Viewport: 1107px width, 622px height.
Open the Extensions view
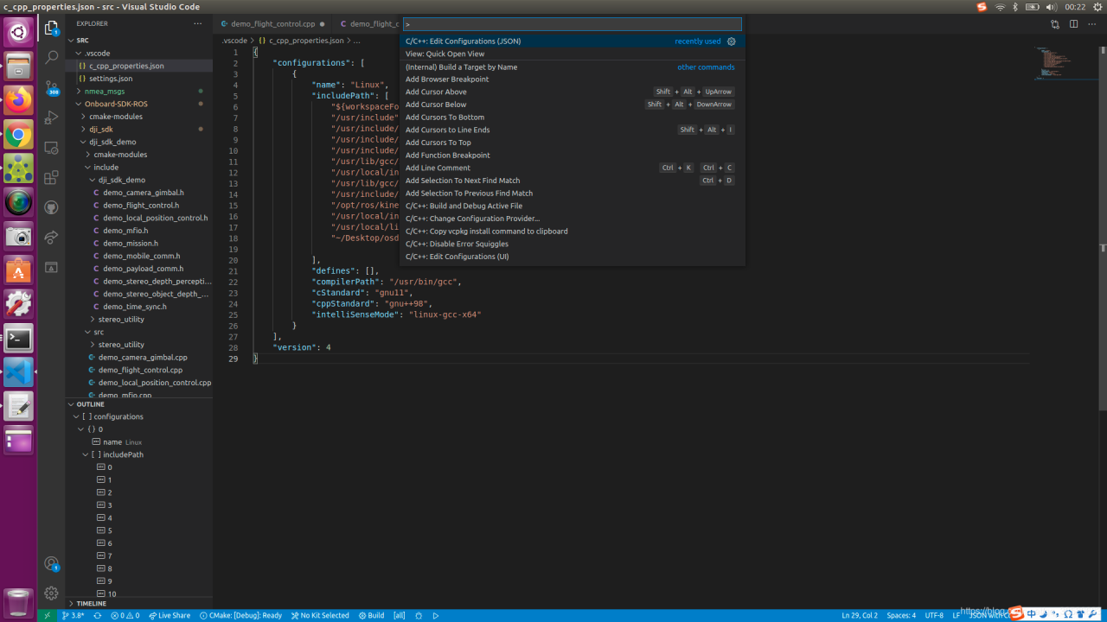point(51,178)
